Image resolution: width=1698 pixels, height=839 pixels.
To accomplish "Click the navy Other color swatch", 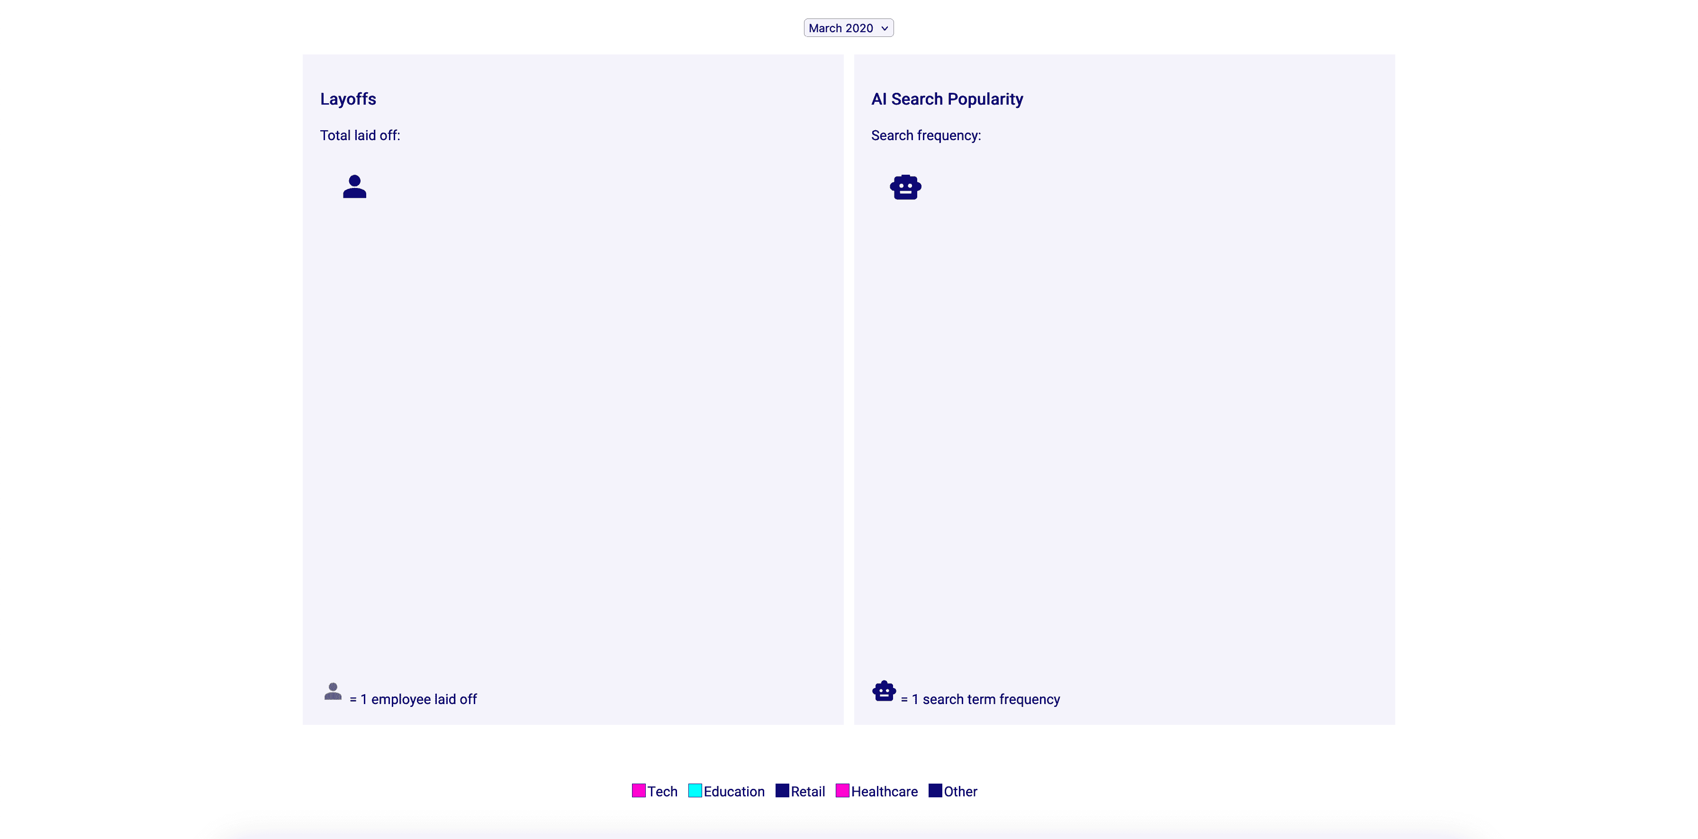I will coord(935,790).
